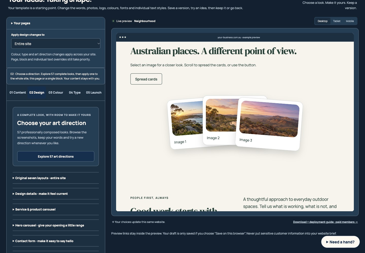Screen dimensions: 365x253
Task: Expand the Contact form section
Action: tap(56, 241)
